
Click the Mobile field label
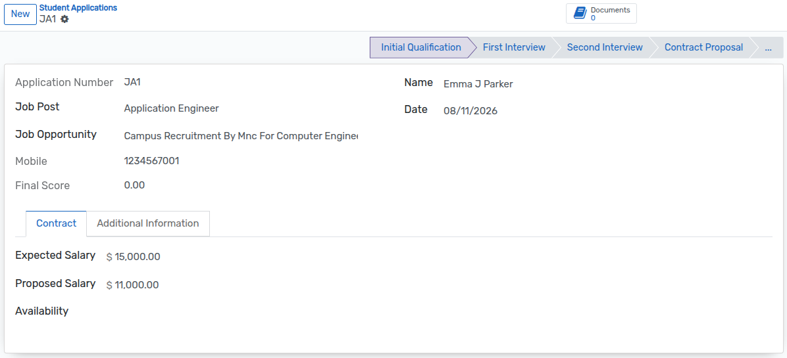[31, 161]
